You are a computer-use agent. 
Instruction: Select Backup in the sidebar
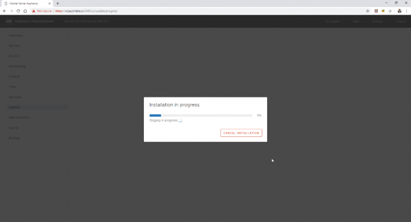[14, 138]
